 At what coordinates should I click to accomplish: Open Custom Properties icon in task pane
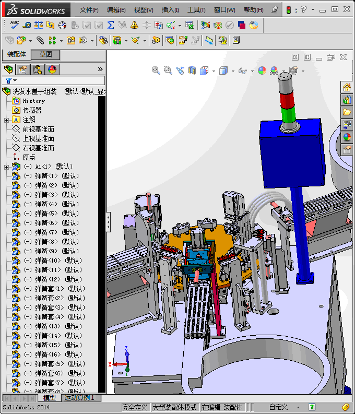(x=347, y=150)
